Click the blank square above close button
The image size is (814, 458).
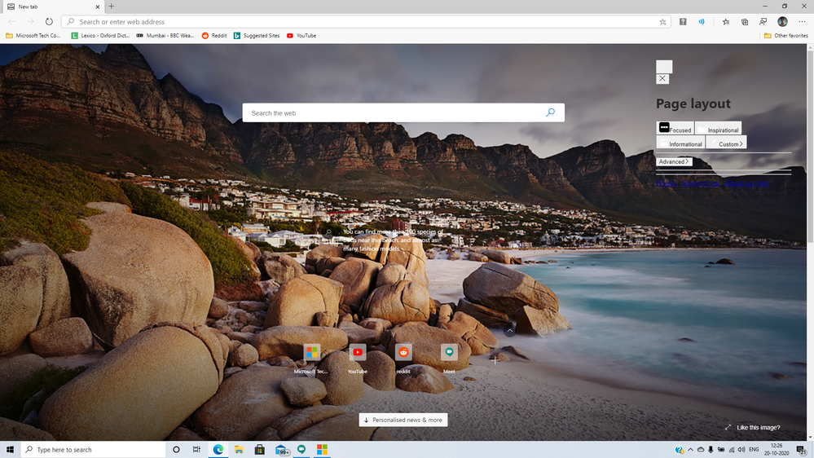664,67
